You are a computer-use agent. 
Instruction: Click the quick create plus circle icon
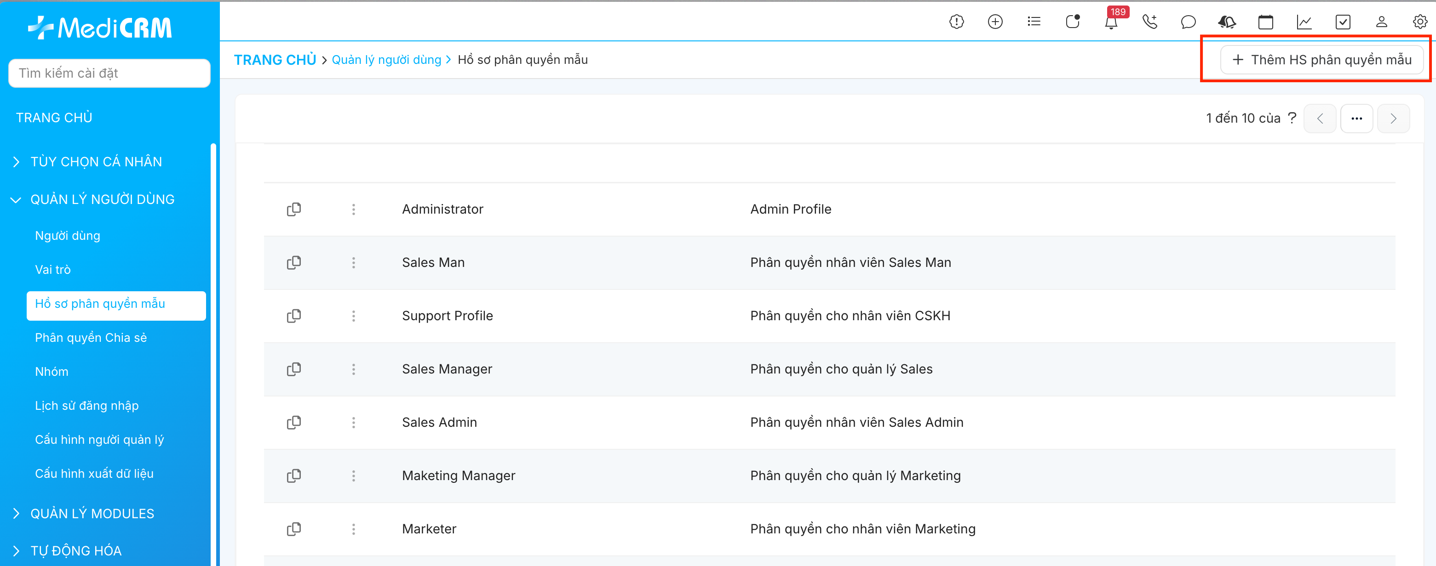pos(995,22)
